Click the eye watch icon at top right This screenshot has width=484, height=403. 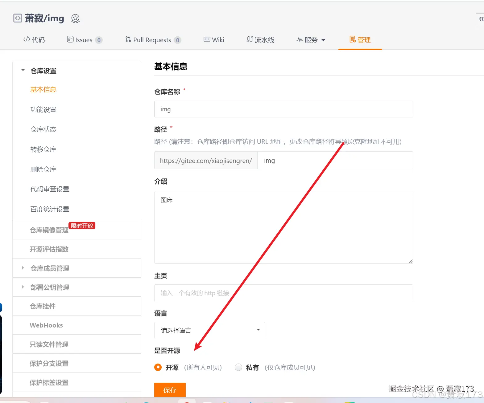[x=481, y=19]
